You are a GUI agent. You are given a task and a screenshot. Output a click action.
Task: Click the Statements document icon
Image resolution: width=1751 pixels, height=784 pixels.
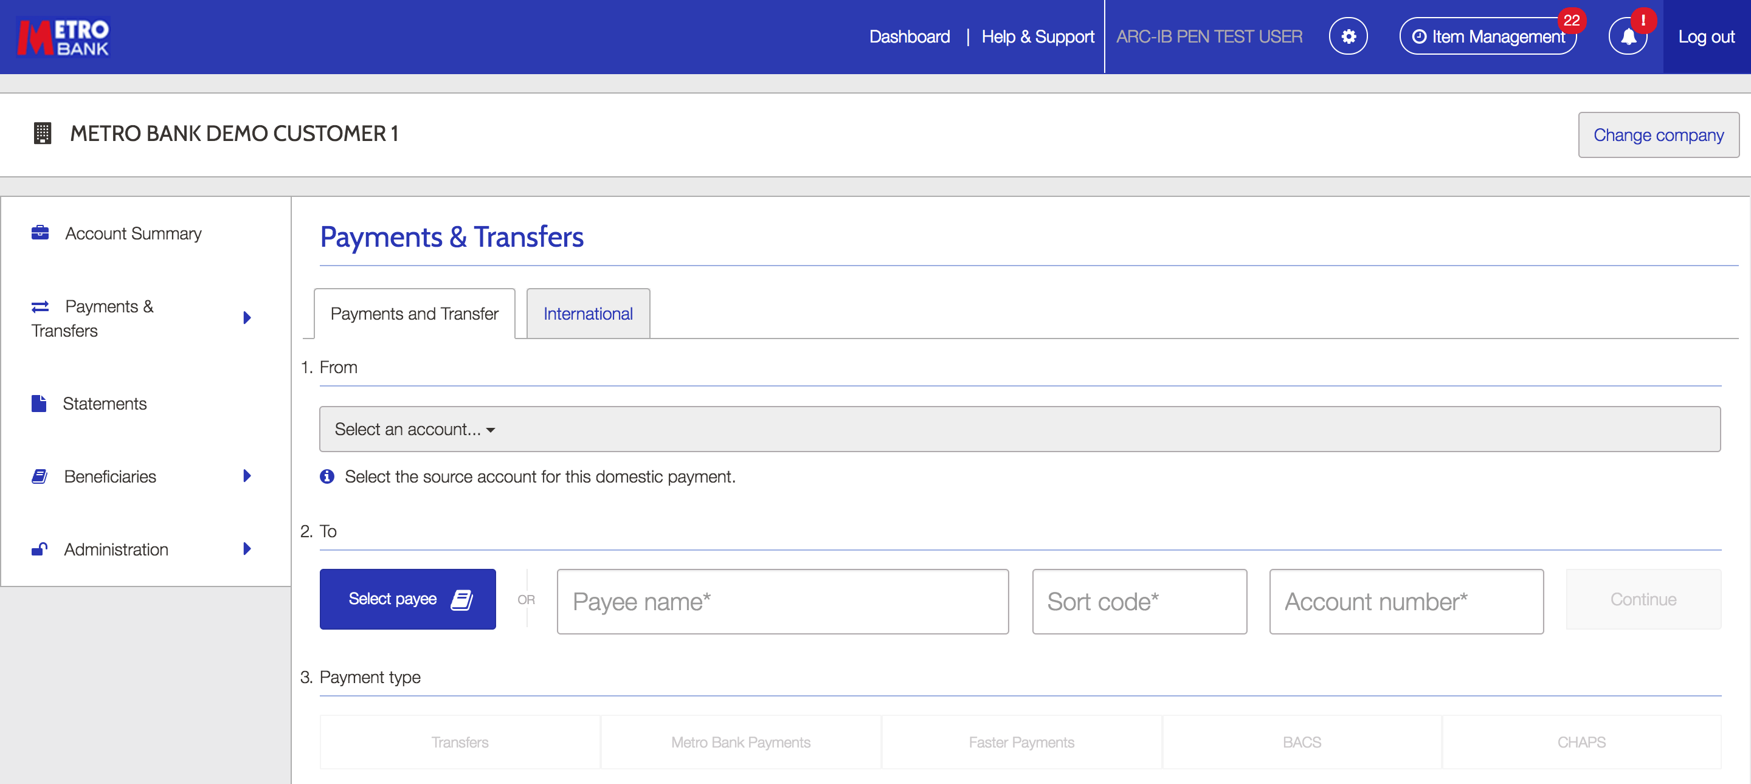tap(39, 404)
